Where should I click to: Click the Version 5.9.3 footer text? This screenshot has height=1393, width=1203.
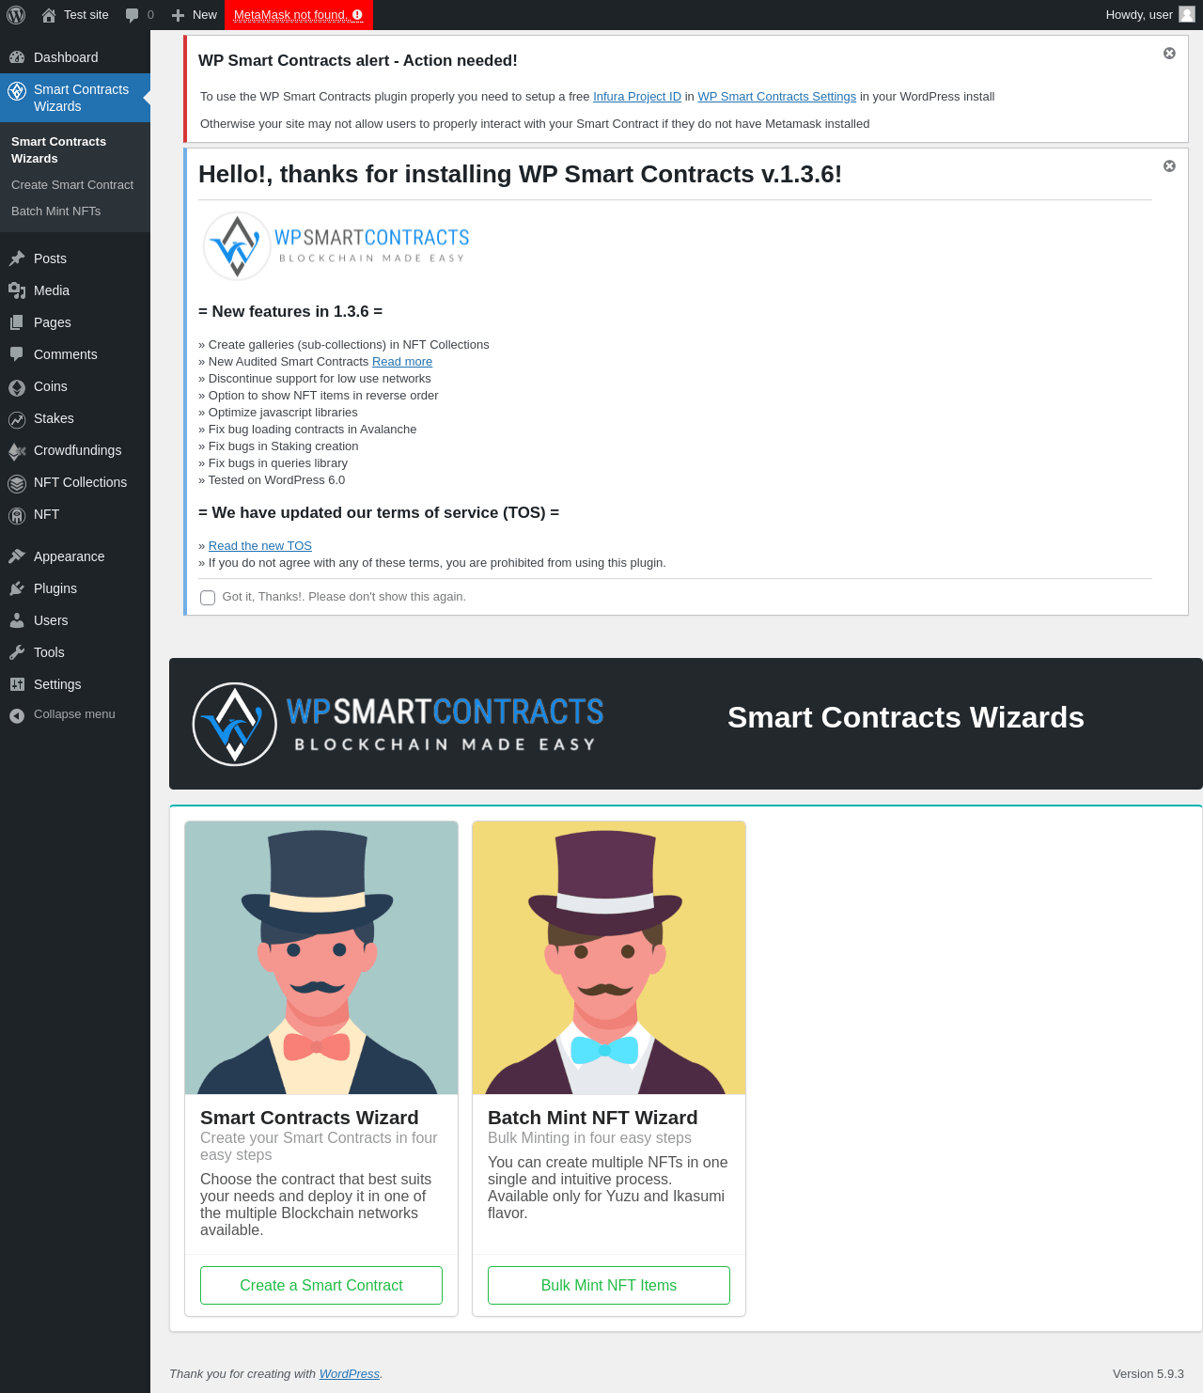1148,1374
